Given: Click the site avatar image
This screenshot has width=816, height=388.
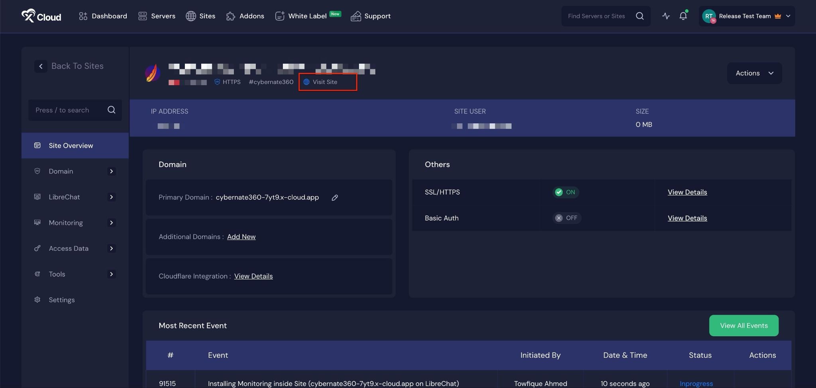Looking at the screenshot, I should [152, 73].
